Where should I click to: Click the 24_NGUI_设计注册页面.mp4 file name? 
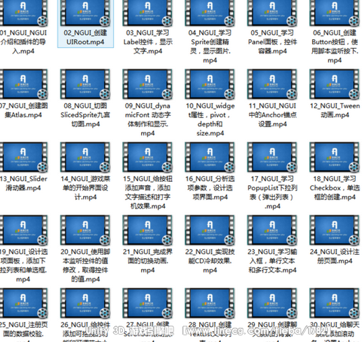[x=335, y=256]
